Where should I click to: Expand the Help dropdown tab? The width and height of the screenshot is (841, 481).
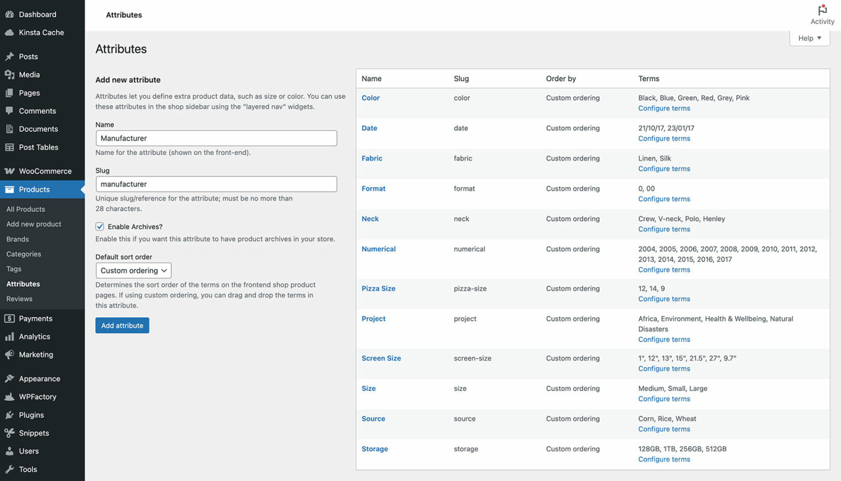click(x=810, y=38)
